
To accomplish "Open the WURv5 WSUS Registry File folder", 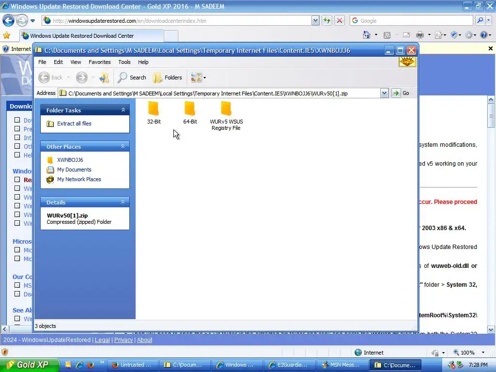I will point(226,116).
